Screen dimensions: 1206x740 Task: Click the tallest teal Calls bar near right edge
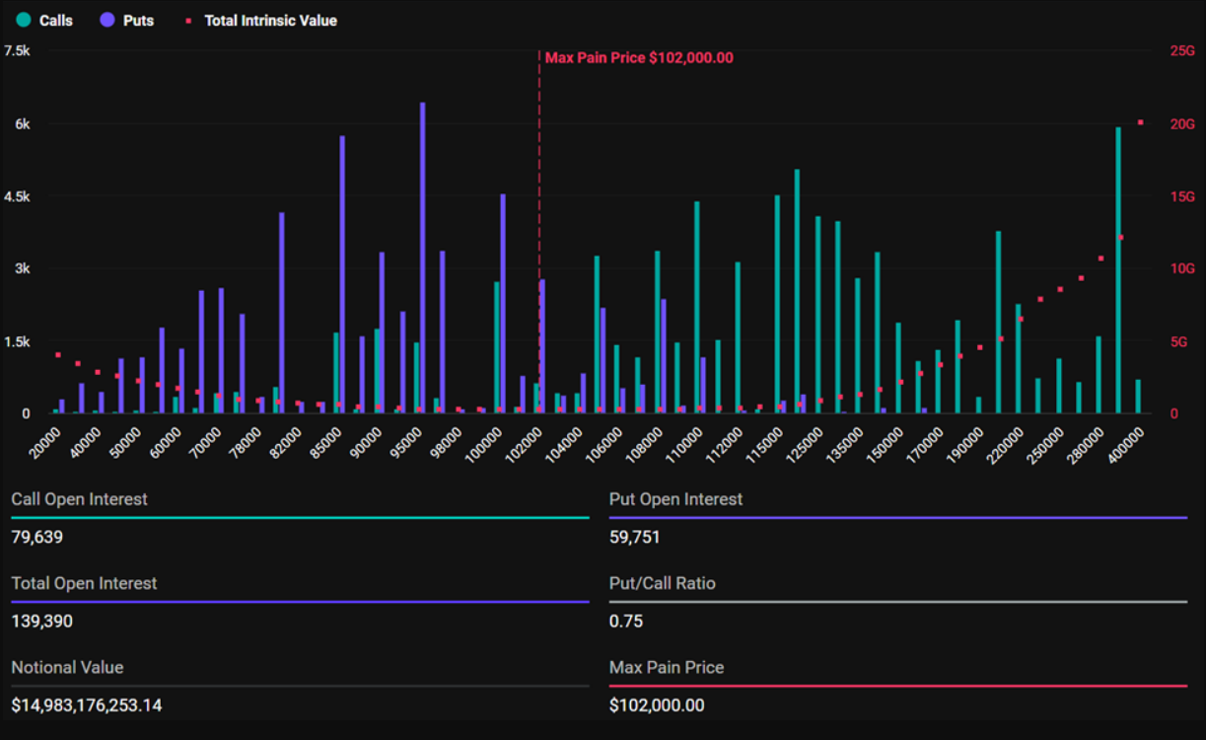point(1117,269)
